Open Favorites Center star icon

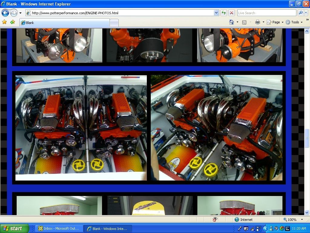[x=4, y=22]
